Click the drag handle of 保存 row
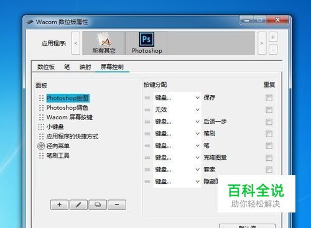311x228 pixels. pos(147,98)
